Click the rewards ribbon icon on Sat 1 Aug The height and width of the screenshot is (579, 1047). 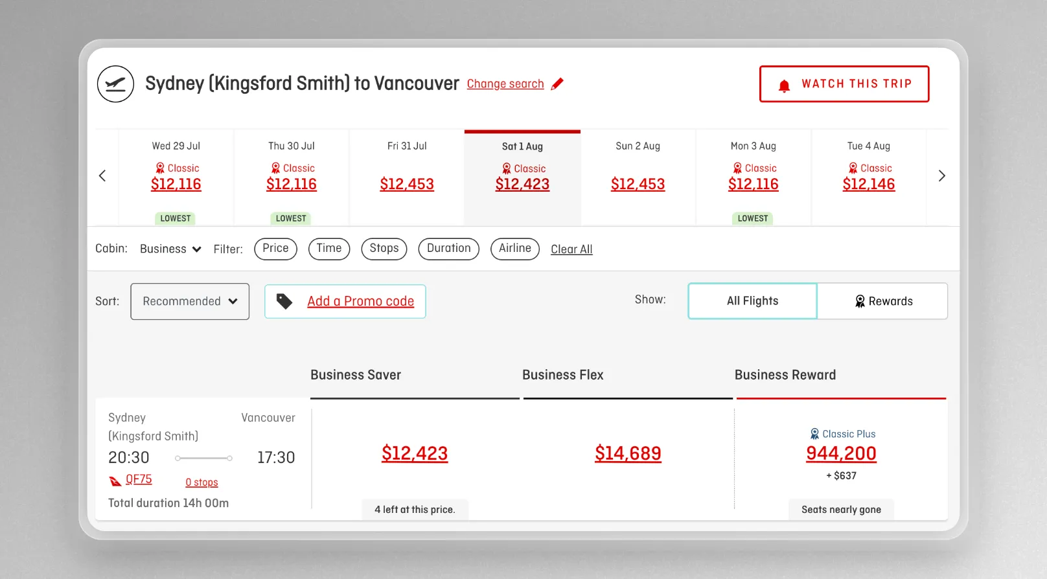pos(507,168)
